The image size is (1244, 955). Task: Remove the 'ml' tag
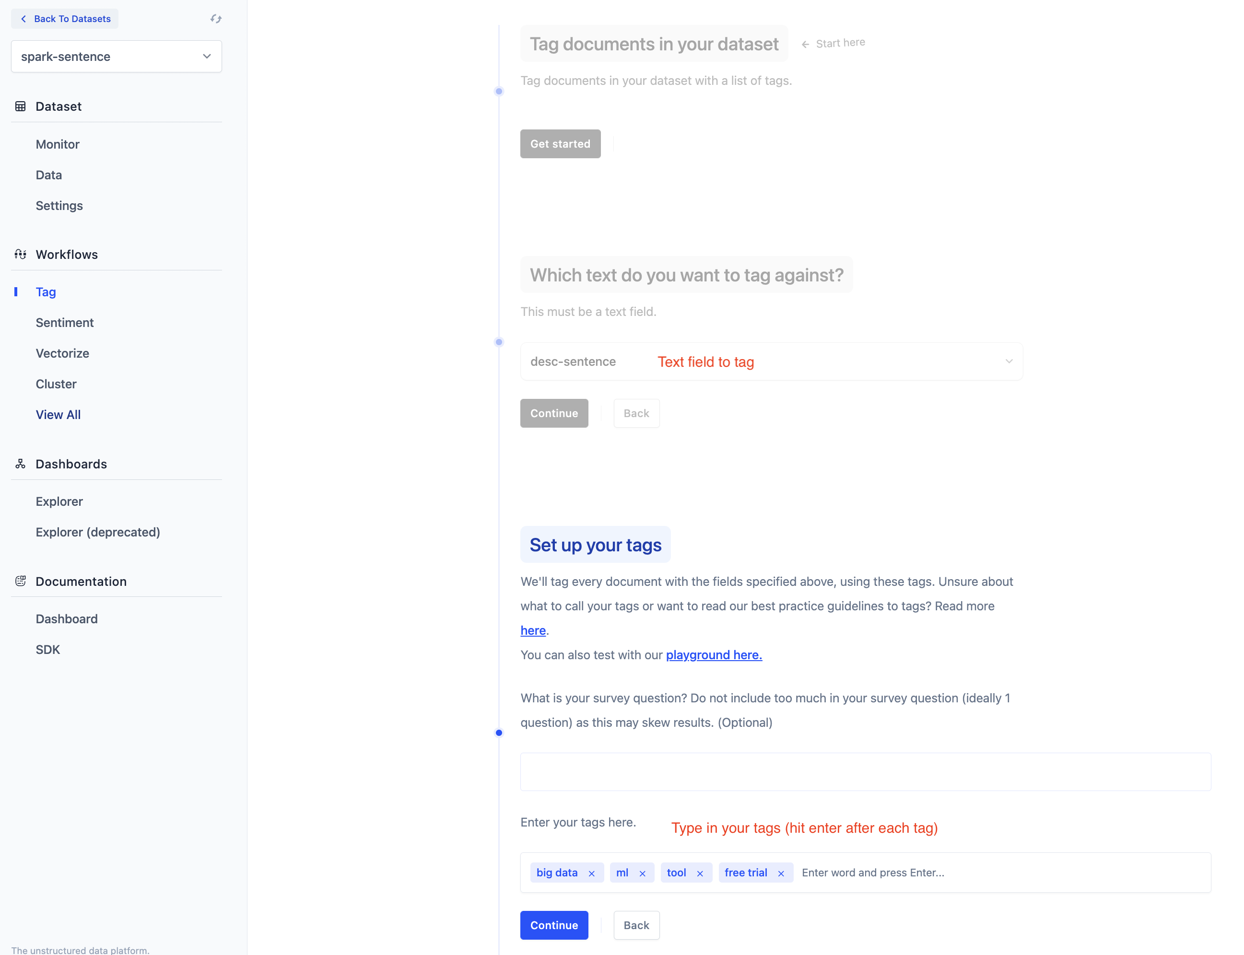click(x=642, y=873)
